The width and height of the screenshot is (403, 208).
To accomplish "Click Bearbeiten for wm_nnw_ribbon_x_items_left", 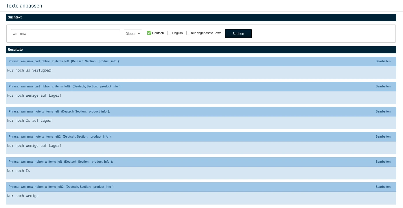I will [383, 162].
